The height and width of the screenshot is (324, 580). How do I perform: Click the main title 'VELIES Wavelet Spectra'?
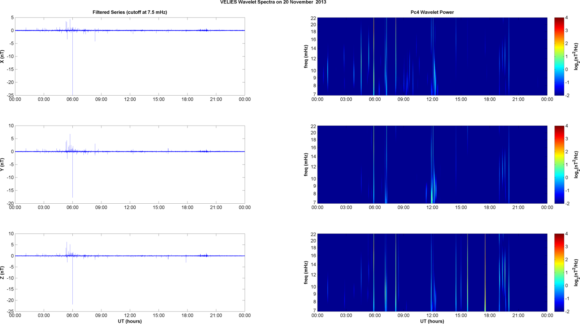coord(273,2)
